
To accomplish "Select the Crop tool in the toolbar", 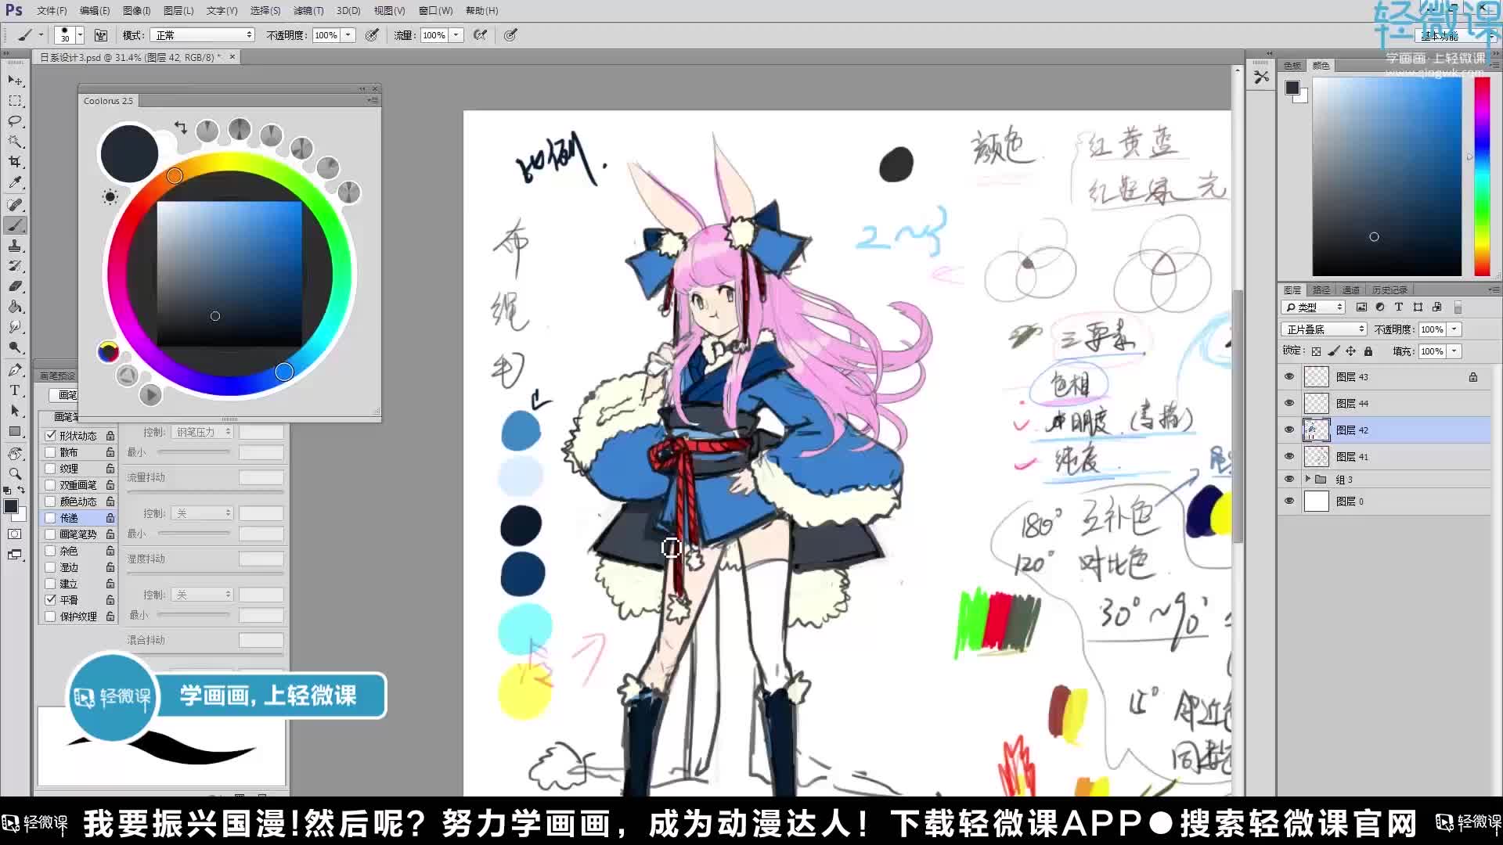I will pos(15,162).
